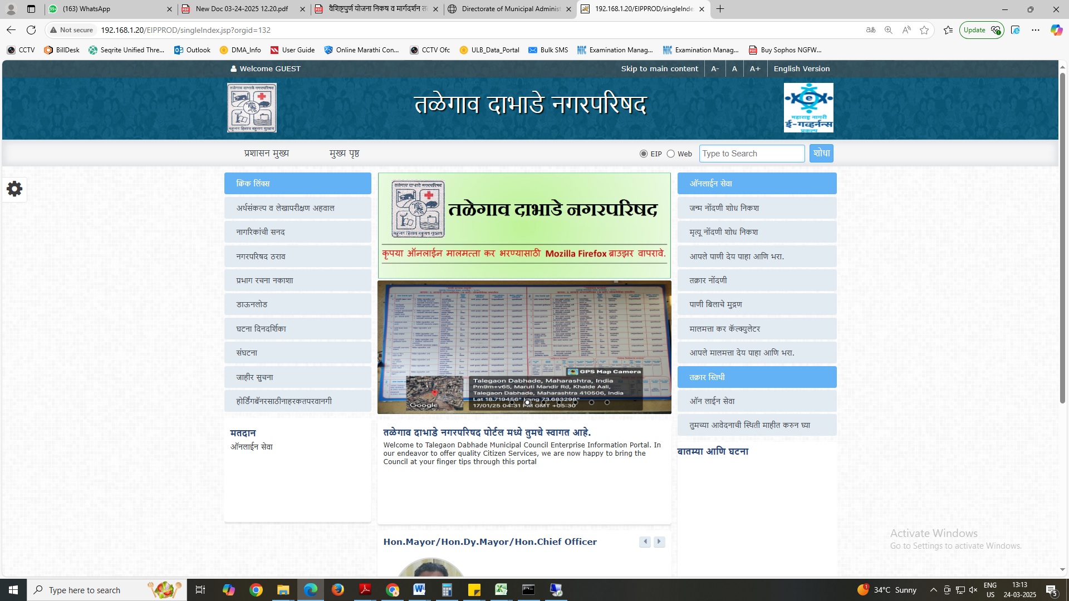The width and height of the screenshot is (1069, 601).
Task: Open नगरपरिषद ठराव quick link
Action: (x=297, y=257)
